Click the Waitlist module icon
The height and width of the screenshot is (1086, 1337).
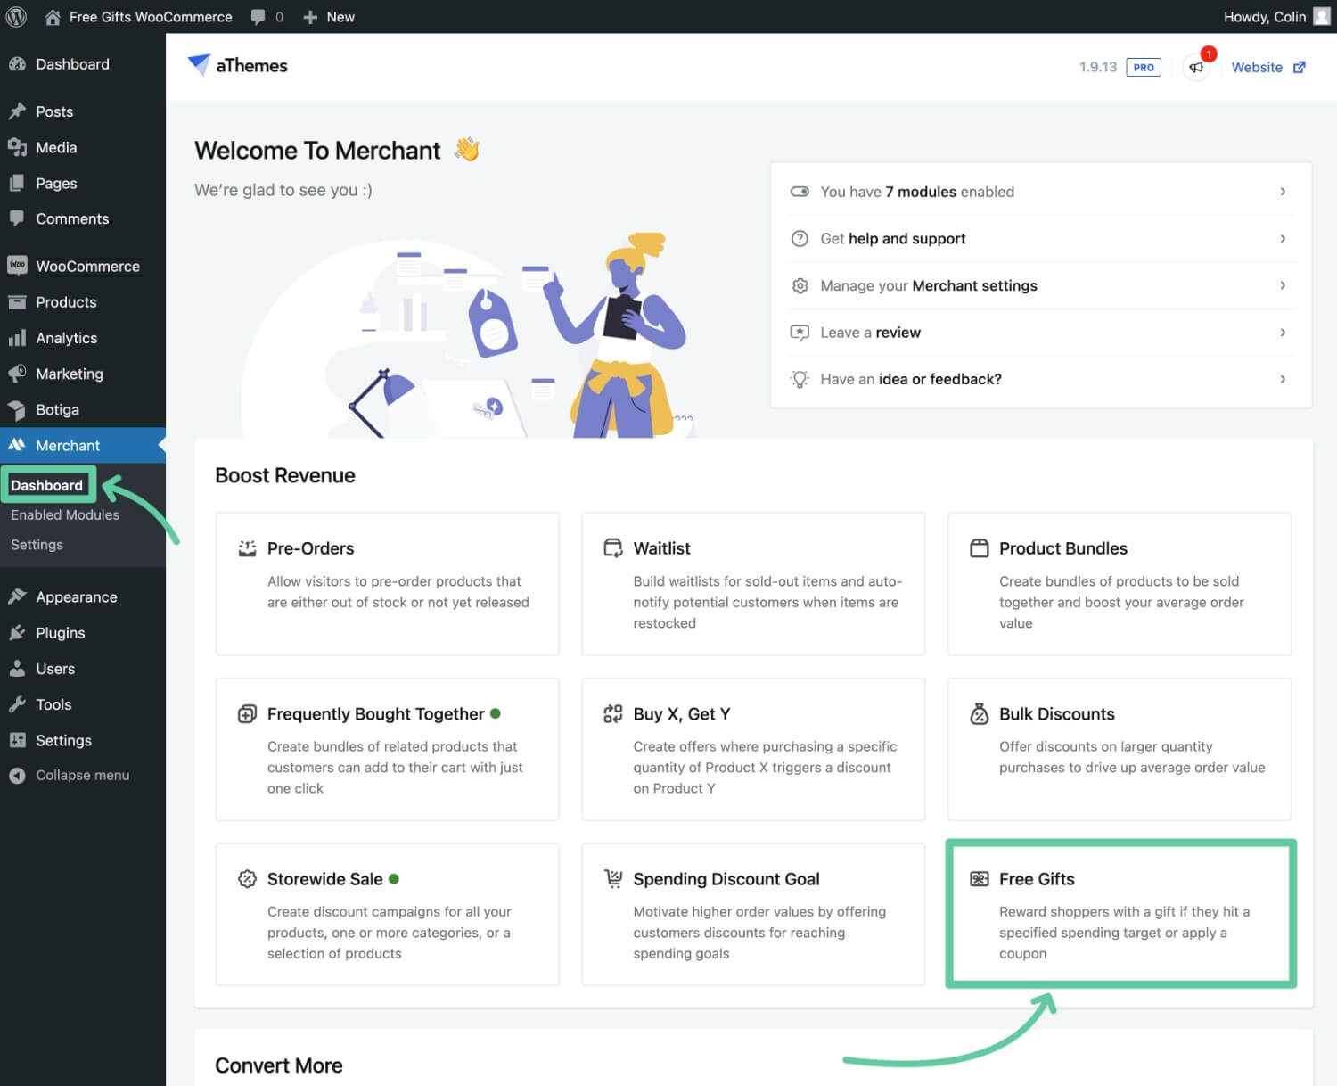click(613, 548)
